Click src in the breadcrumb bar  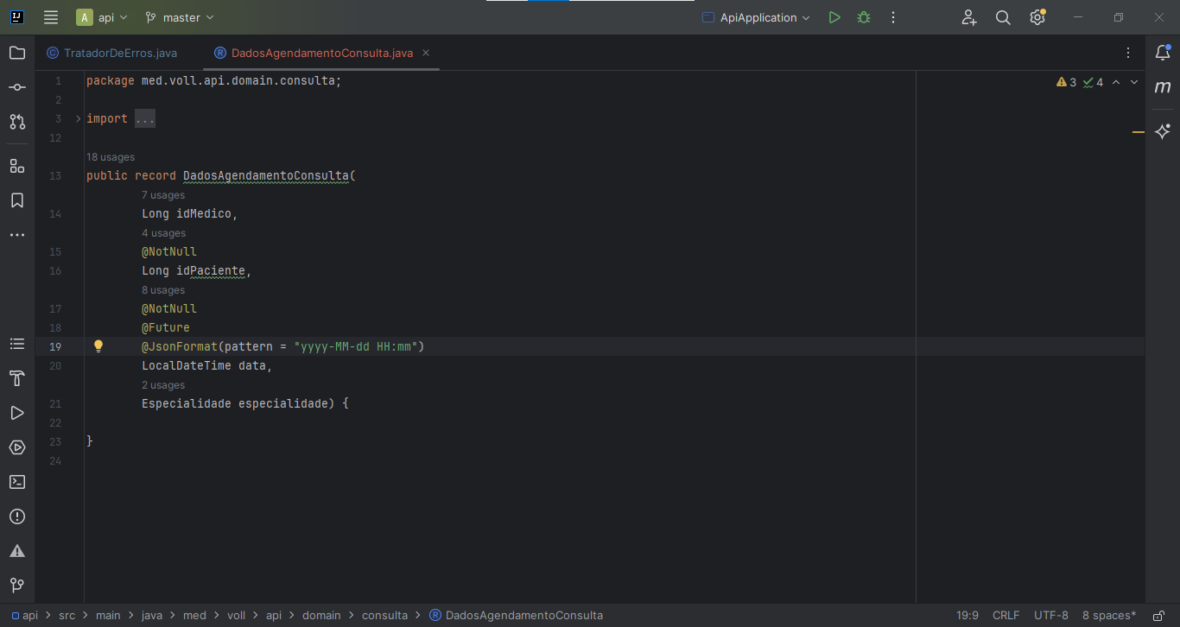coord(67,616)
